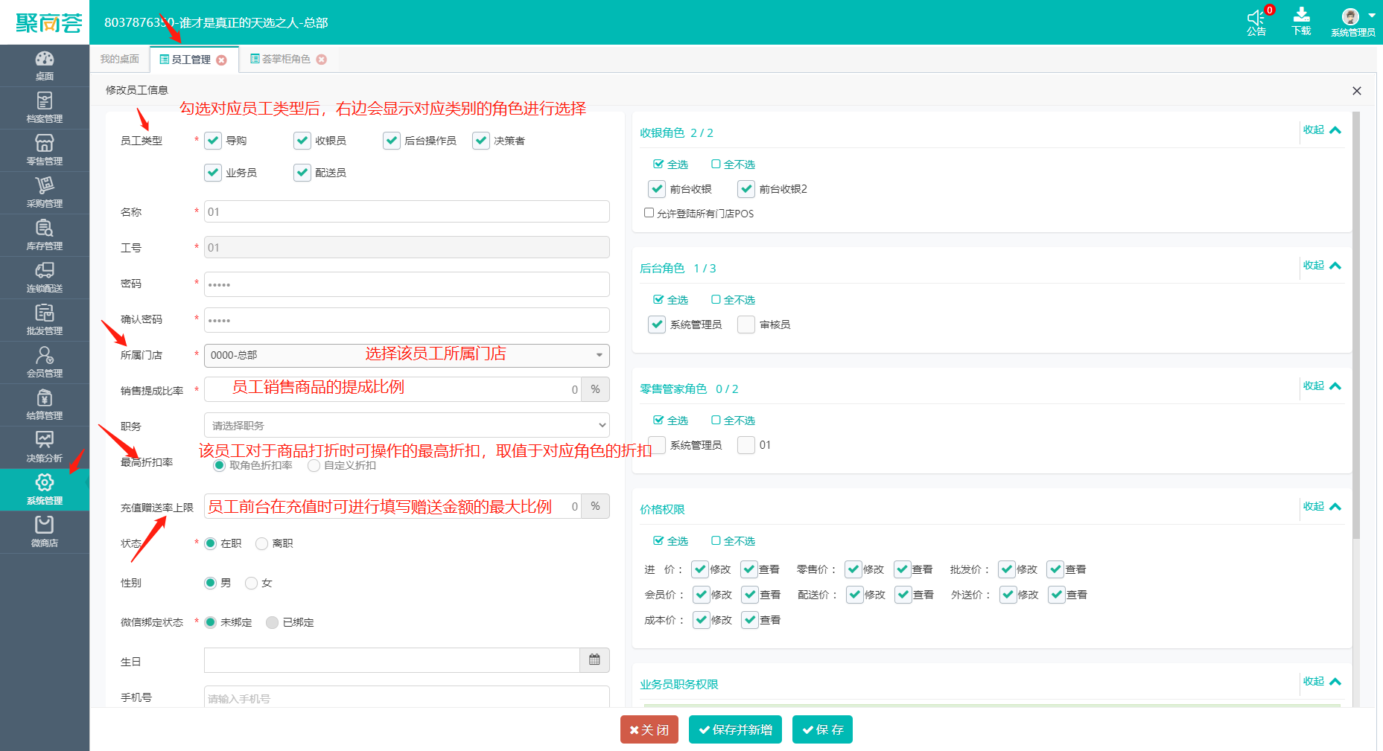Collapse the 业务员职务权限 section
Viewport: 1383px width, 751px height.
point(1322,682)
